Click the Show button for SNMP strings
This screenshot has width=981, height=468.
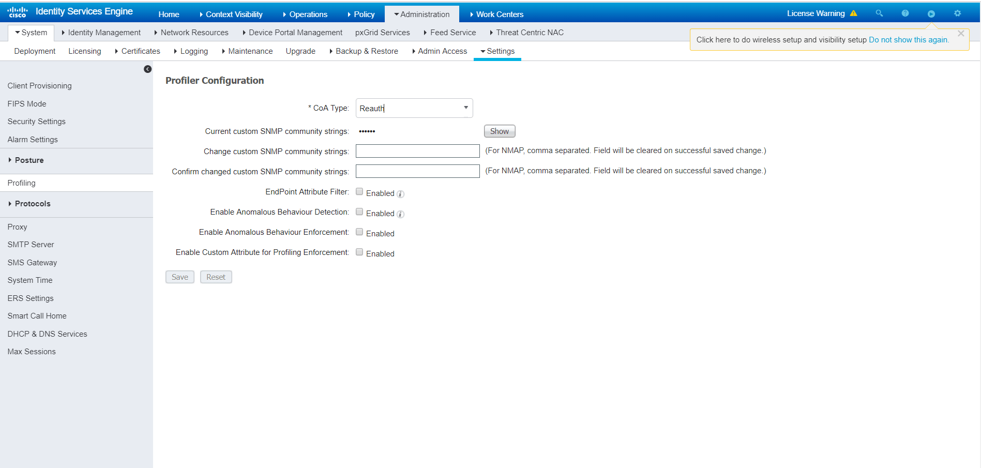click(499, 131)
